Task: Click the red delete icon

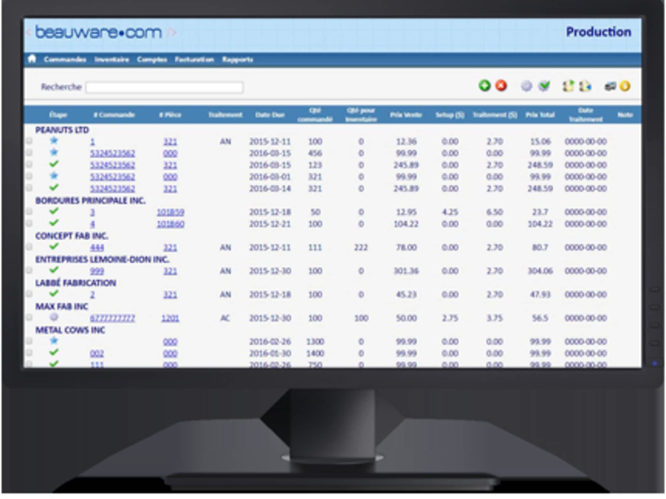Action: 501,86
